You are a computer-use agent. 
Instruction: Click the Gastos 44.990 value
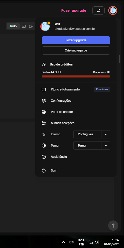51,72
